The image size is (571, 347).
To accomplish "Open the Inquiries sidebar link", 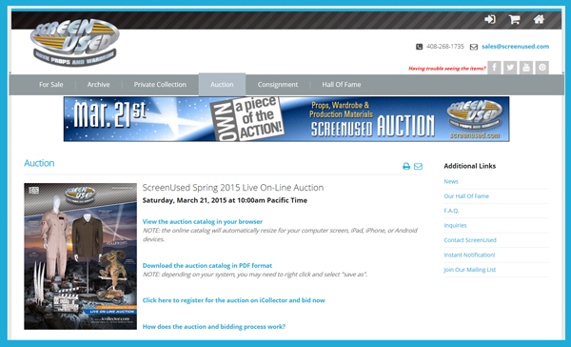I will 455,225.
